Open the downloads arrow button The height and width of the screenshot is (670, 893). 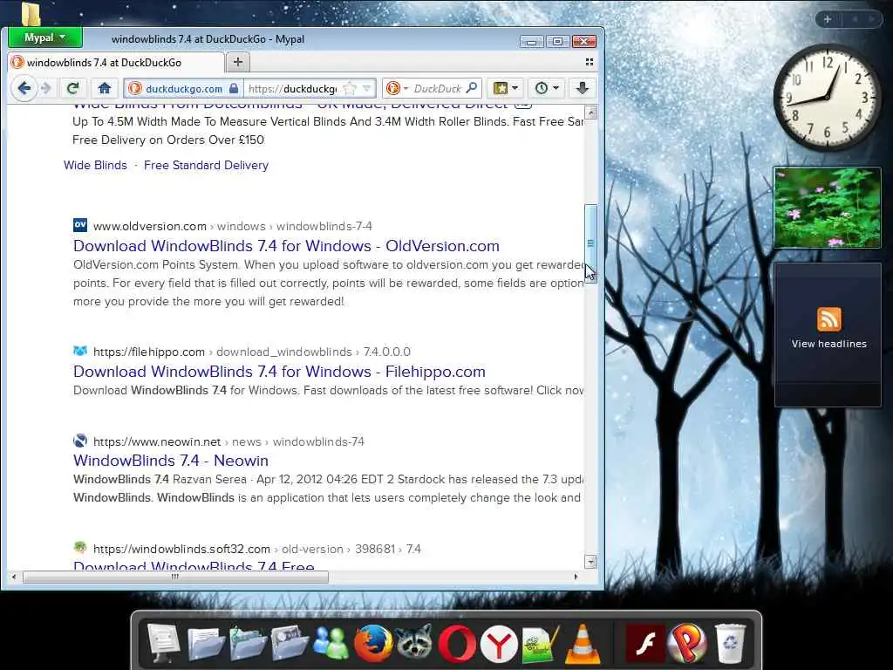pyautogui.click(x=582, y=88)
